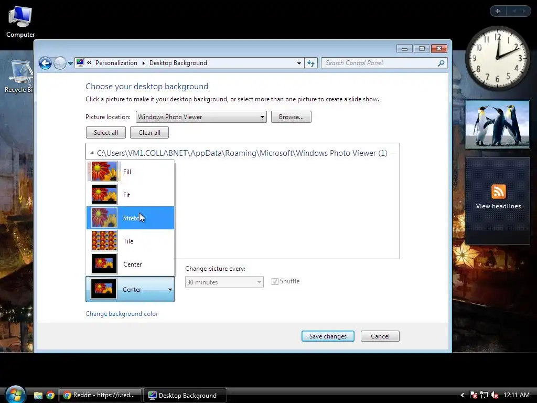Open the Picture location dropdown
This screenshot has width=537, height=403.
pyautogui.click(x=201, y=117)
